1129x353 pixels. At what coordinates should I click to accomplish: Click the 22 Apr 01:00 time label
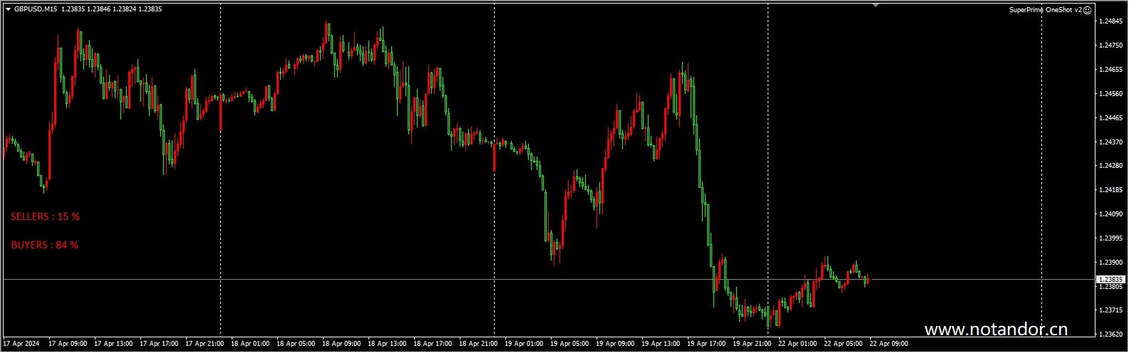pyautogui.click(x=798, y=344)
